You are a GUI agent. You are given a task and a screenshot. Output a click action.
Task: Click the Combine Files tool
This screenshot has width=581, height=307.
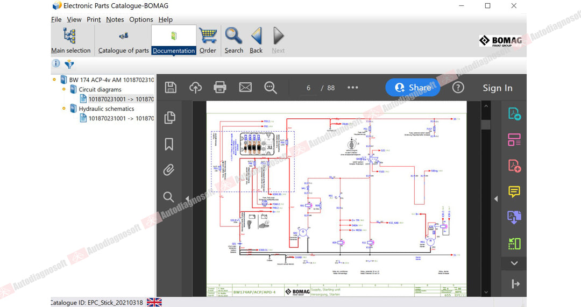pyautogui.click(x=514, y=217)
